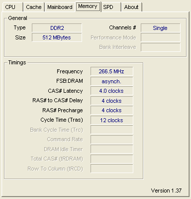The height and width of the screenshot is (199, 191).
Task: Click the empty Performance Mode field
Action: click(161, 37)
